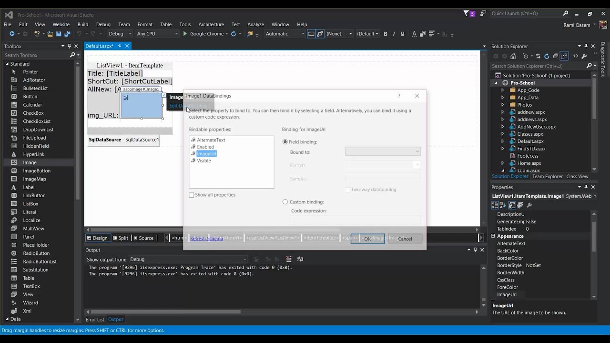Screen dimensions: 610x343
Task: Collapse the Pro-School project node
Action: (x=496, y=83)
